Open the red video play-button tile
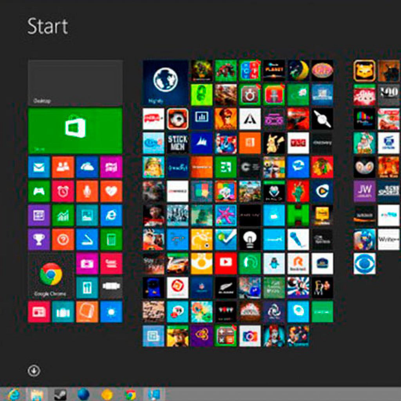The width and height of the screenshot is (401, 401). (226, 264)
